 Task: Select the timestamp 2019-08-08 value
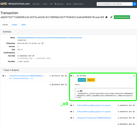pyautogui.click(x=29, y=43)
